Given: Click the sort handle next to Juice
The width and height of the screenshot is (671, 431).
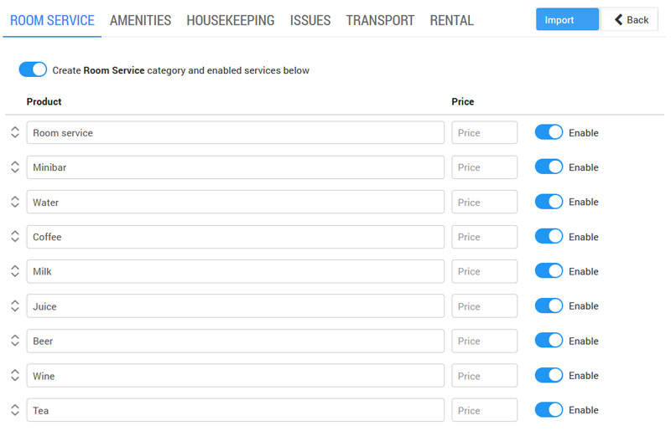Looking at the screenshot, I should coord(15,306).
